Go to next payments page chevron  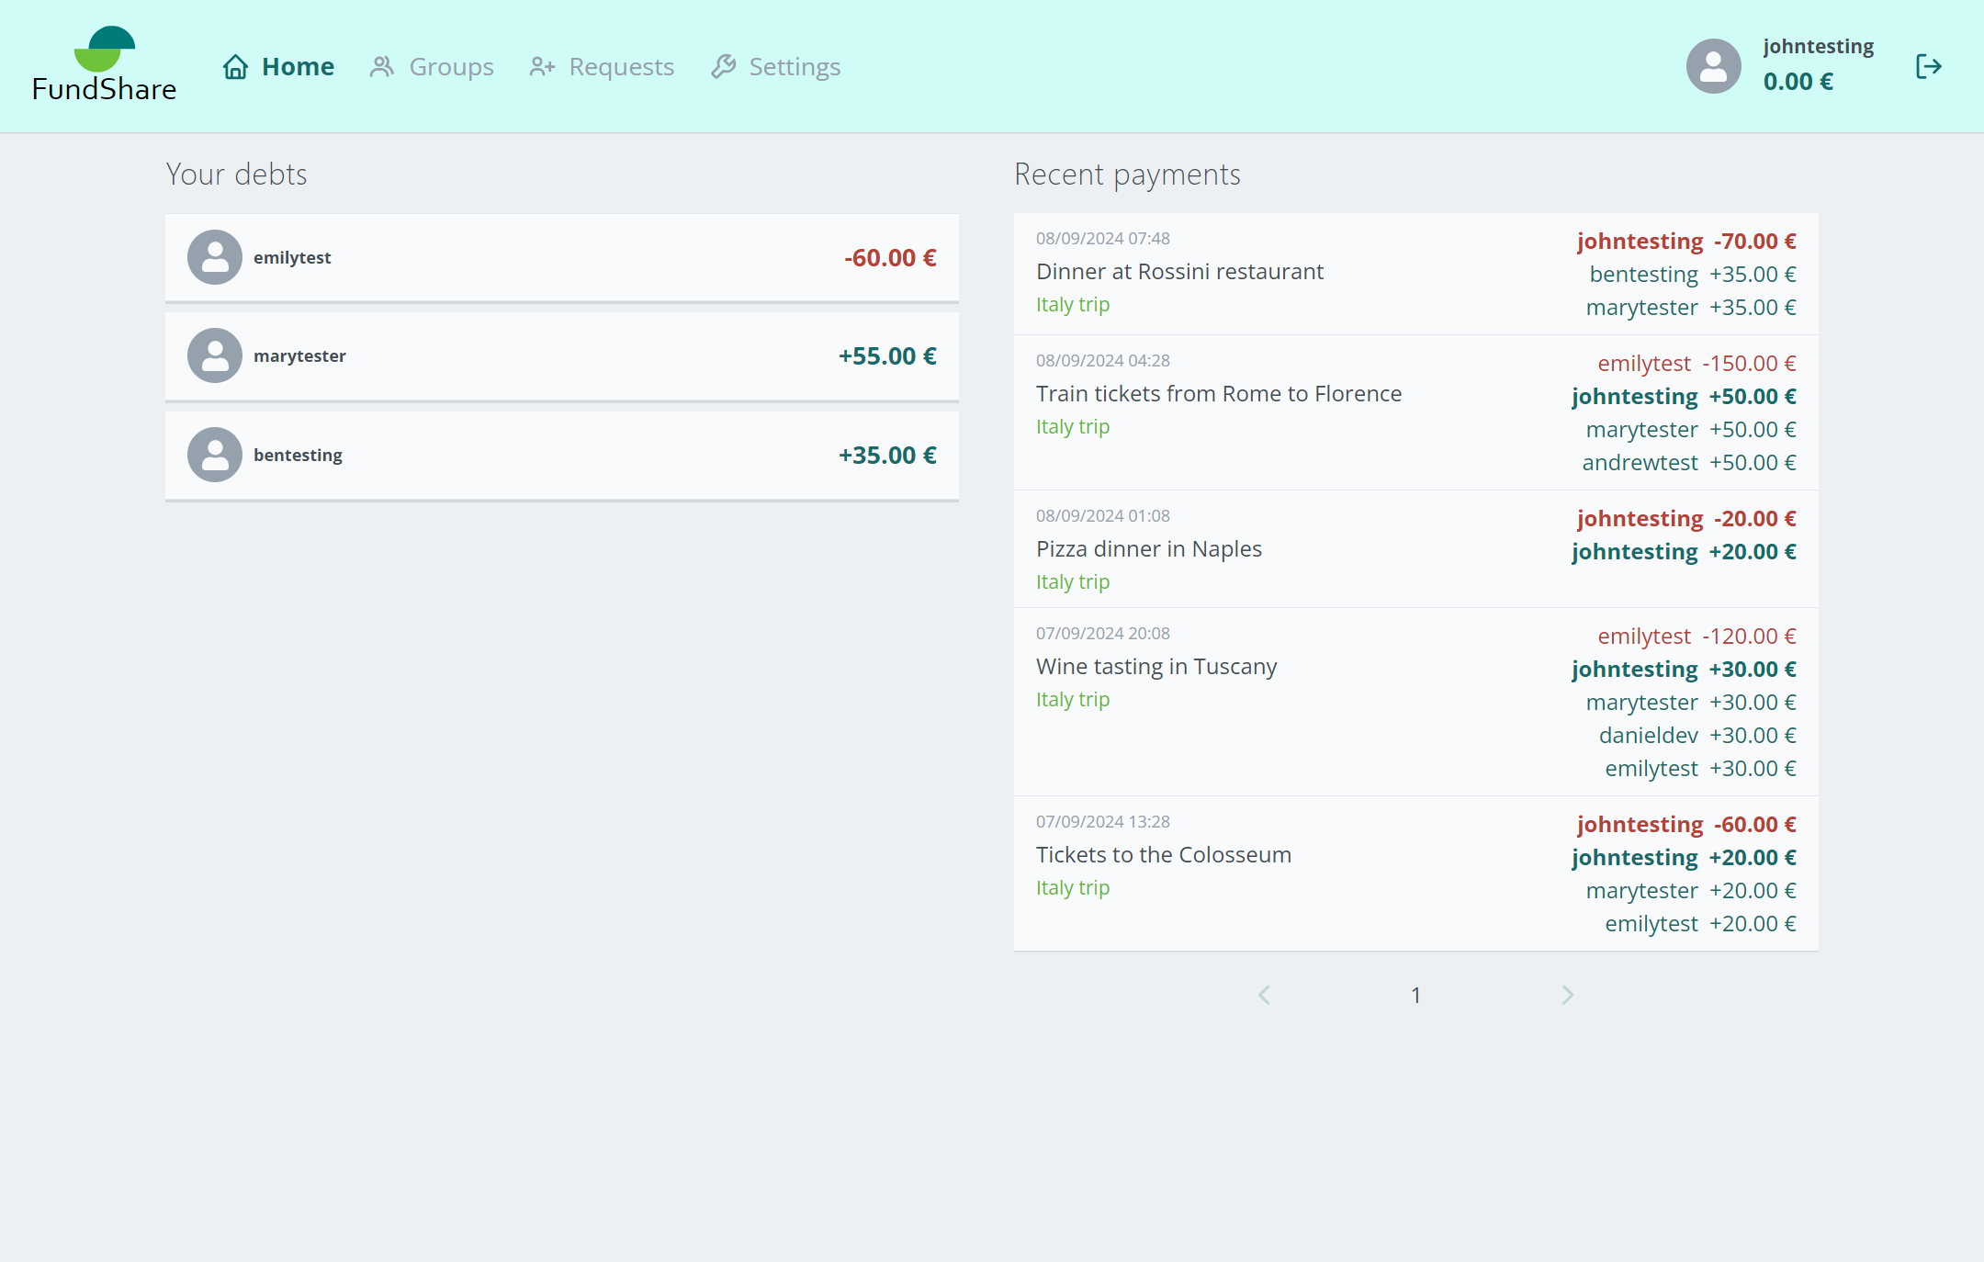click(x=1567, y=995)
